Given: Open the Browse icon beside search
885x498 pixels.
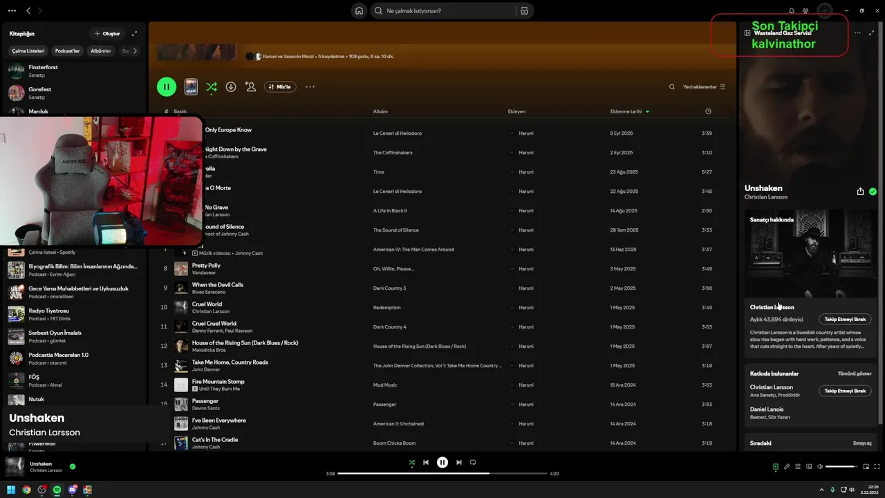Looking at the screenshot, I should [524, 10].
